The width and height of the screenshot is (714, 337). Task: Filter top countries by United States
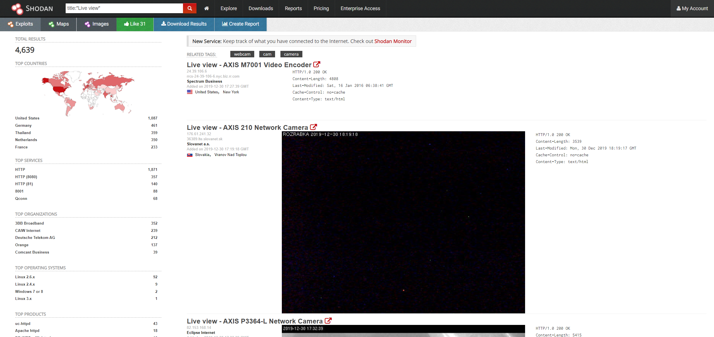tap(27, 118)
